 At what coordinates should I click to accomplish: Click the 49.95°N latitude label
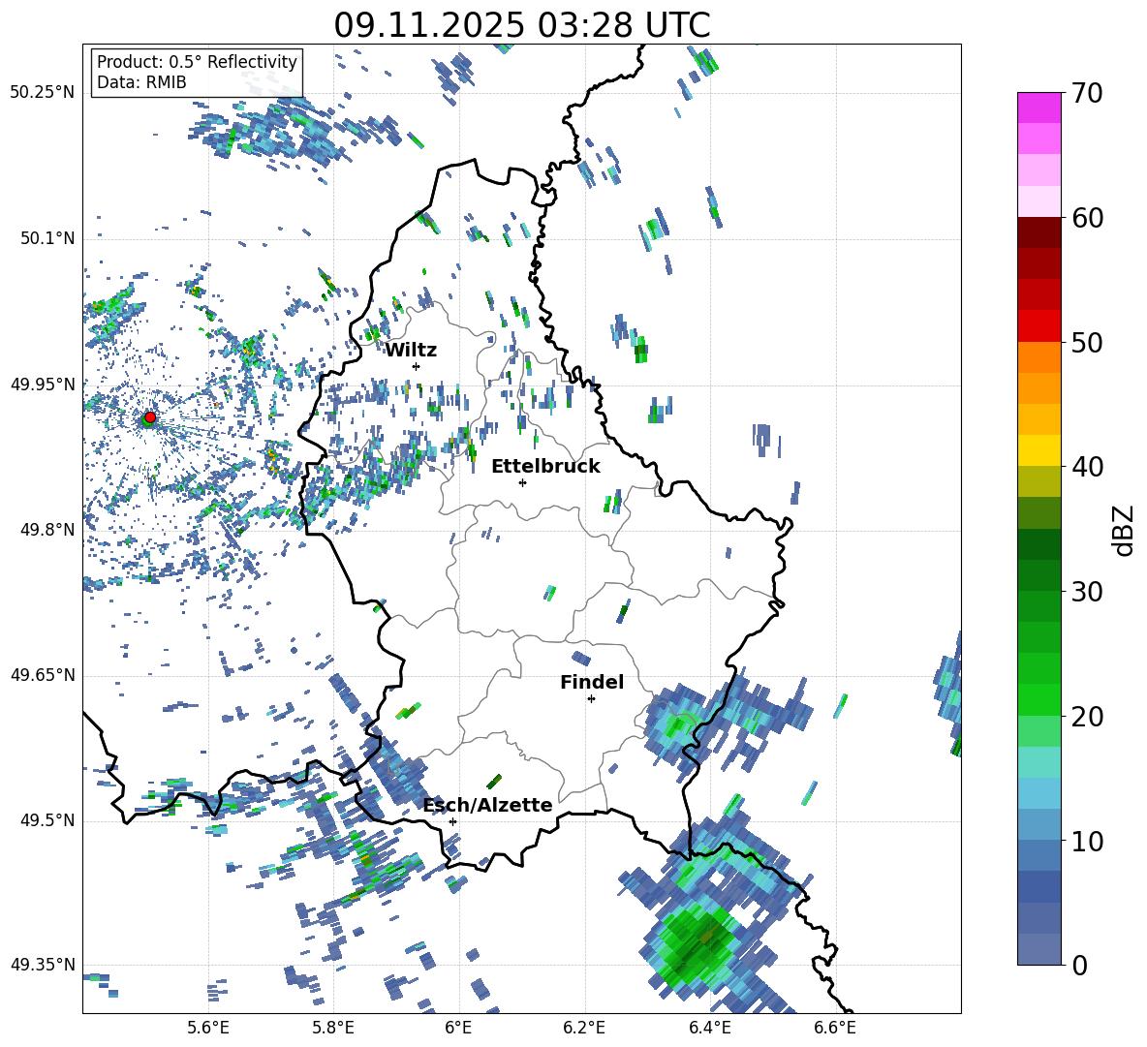pyautogui.click(x=43, y=384)
